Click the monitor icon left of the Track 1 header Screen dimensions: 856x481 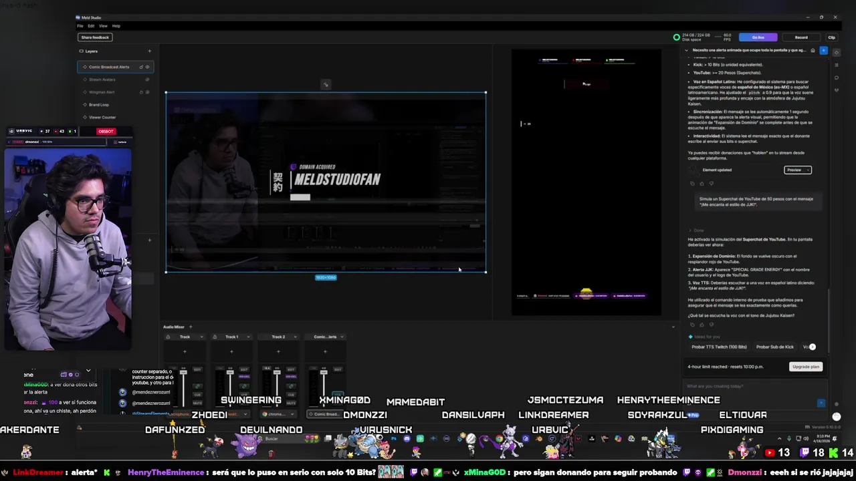point(215,337)
